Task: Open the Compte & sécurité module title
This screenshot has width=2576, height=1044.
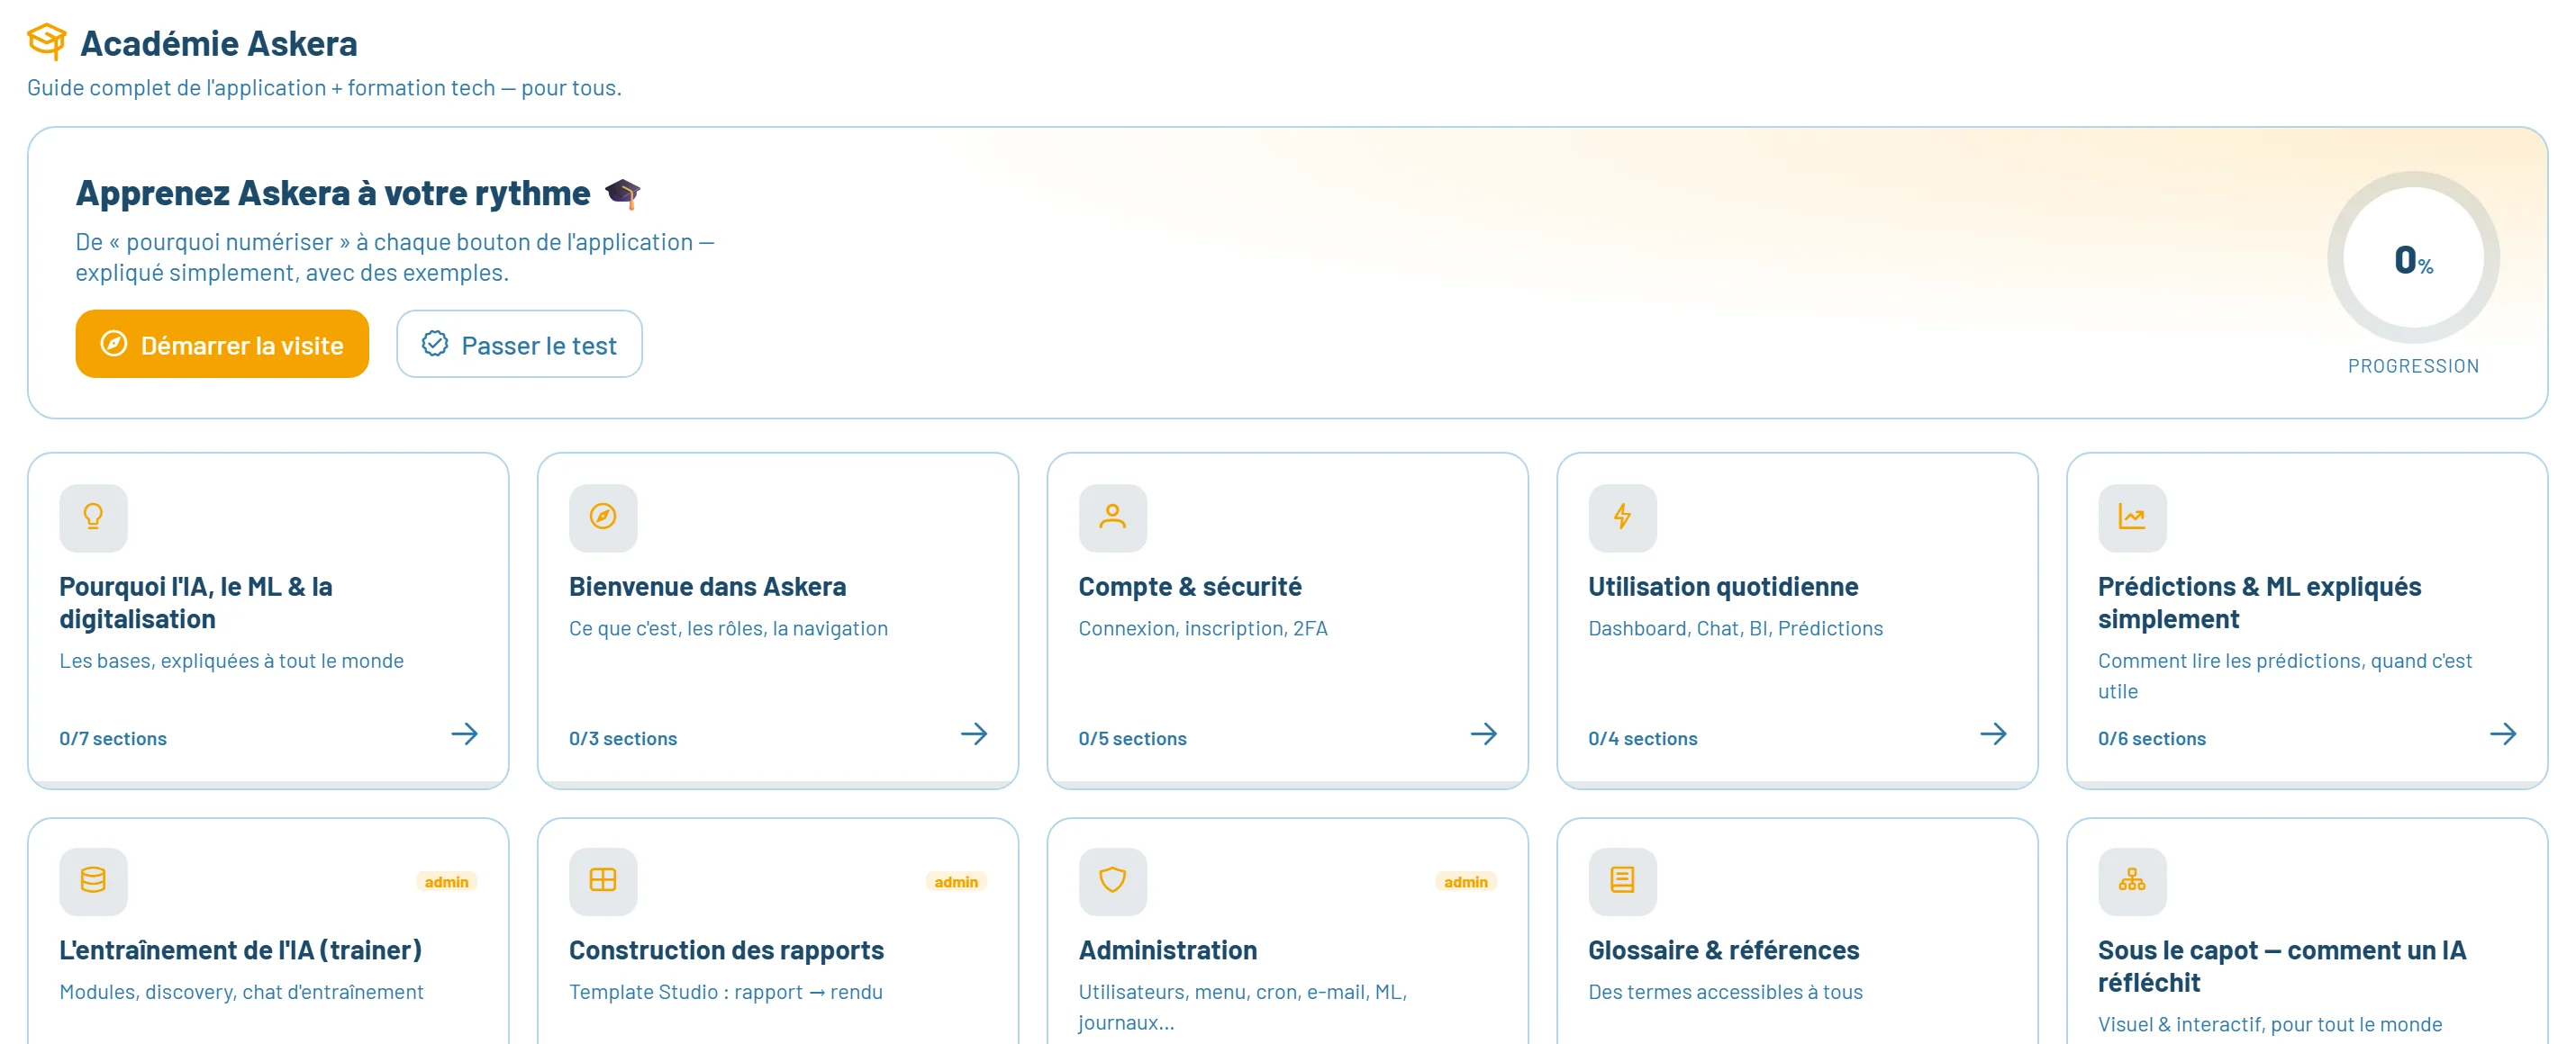Action: tap(1190, 587)
